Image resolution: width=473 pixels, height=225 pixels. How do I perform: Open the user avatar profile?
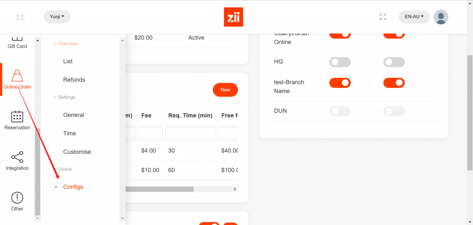coord(441,17)
